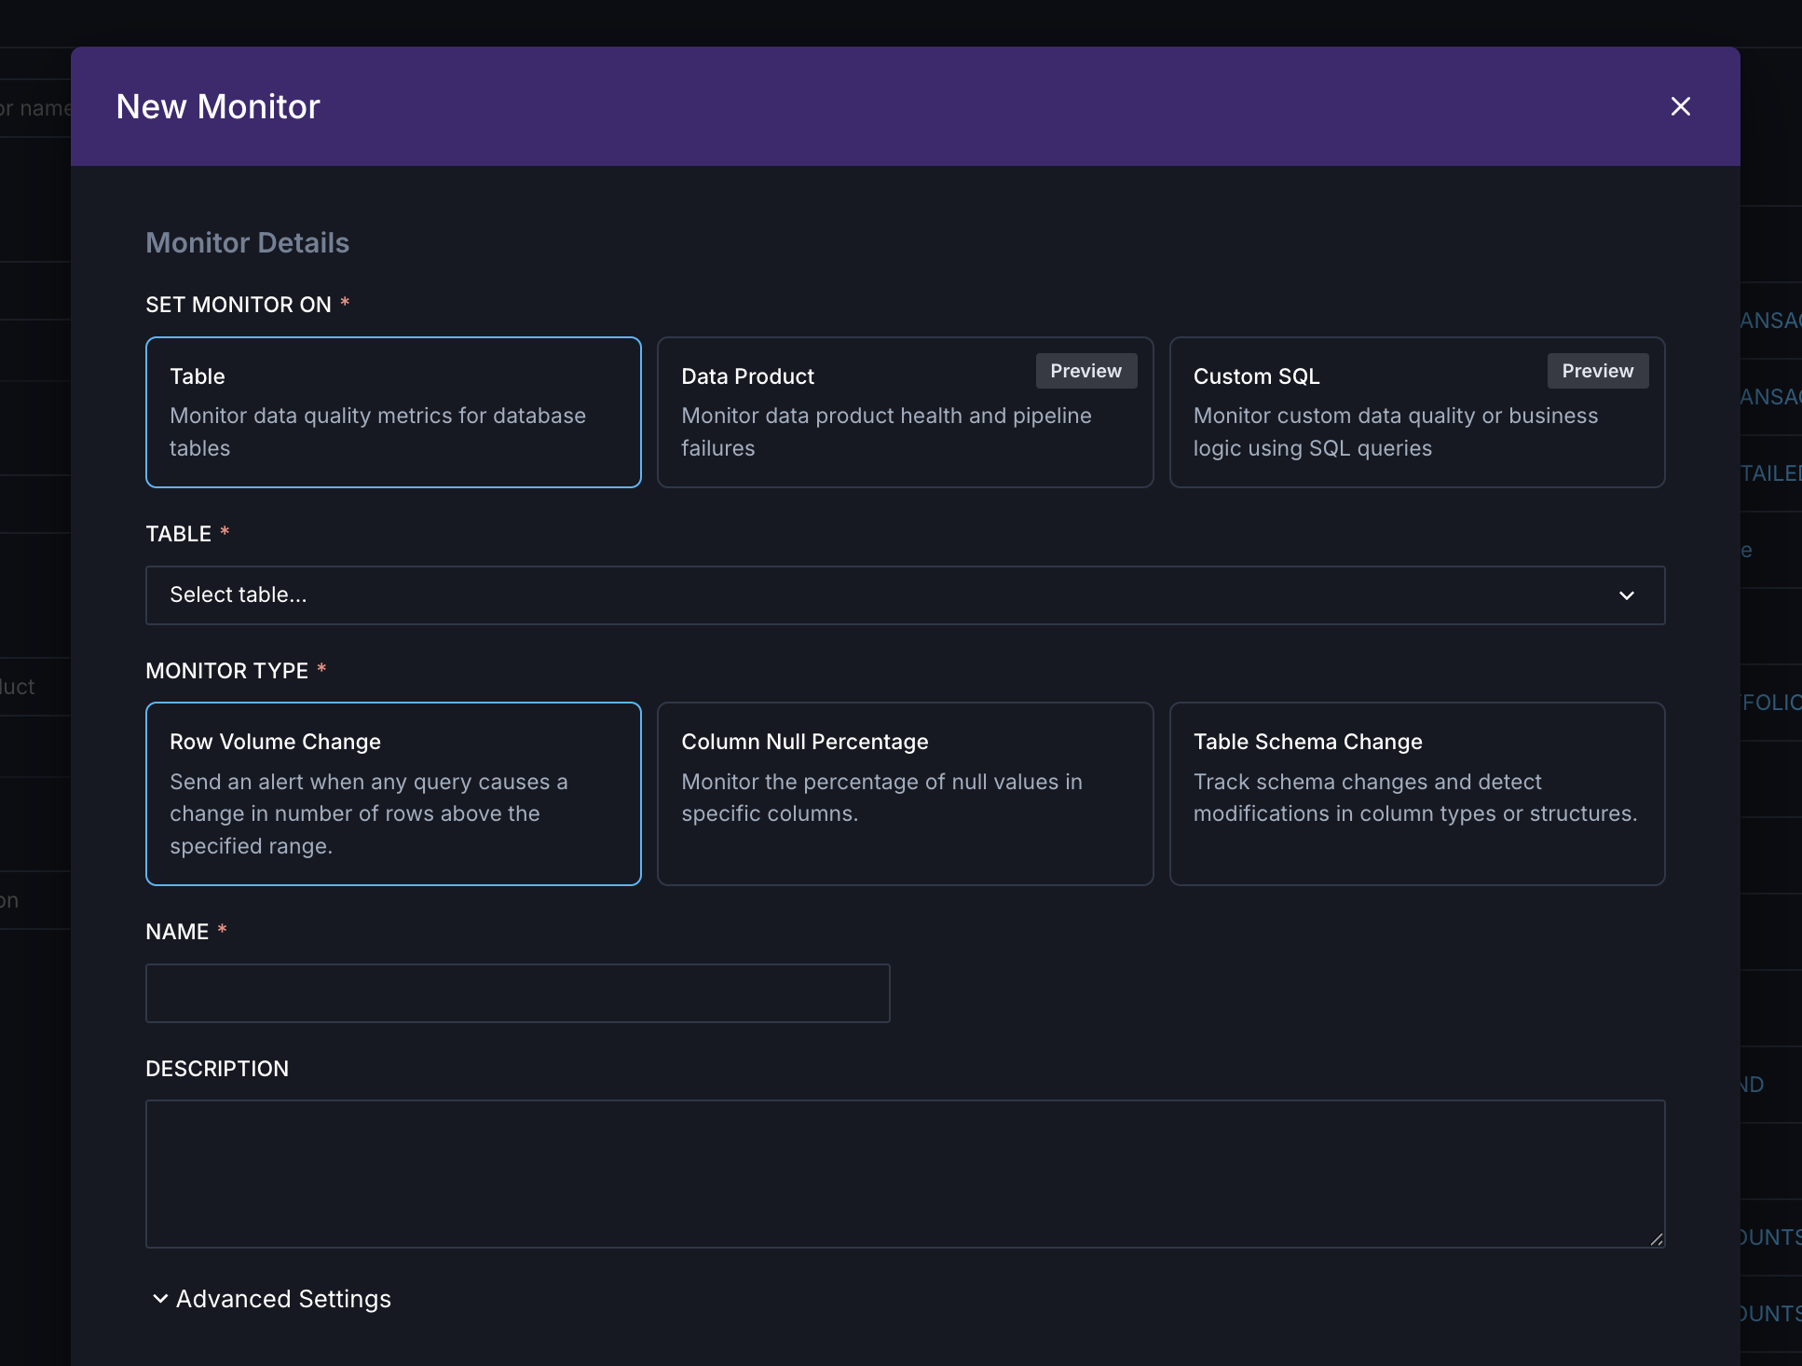
Task: Select the Table monitoring option
Action: tap(393, 413)
